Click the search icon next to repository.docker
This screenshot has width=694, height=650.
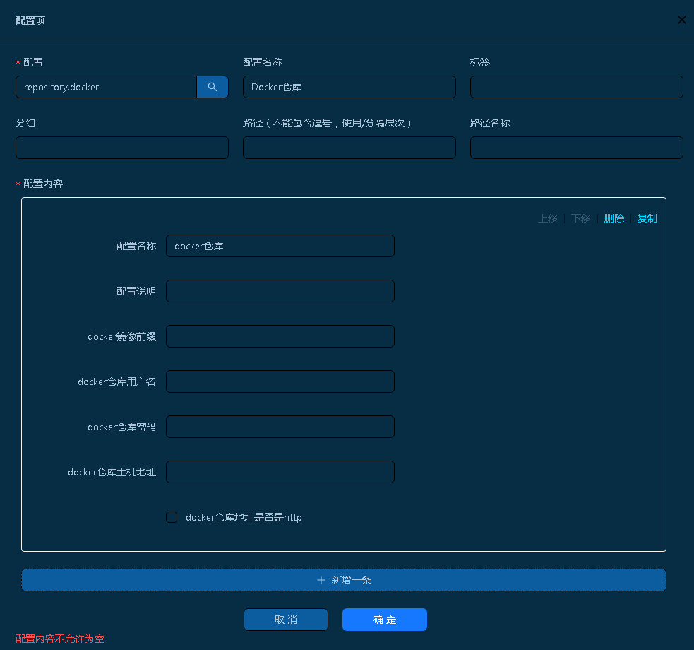[x=213, y=87]
